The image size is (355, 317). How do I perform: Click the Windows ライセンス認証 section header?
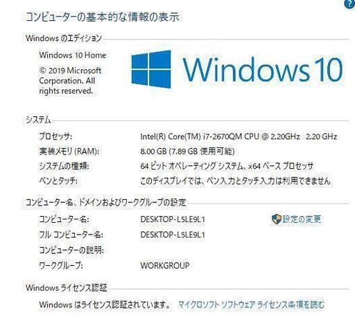pyautogui.click(x=67, y=288)
